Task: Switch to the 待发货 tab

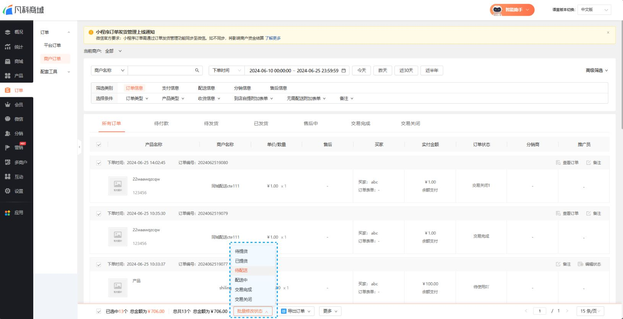Action: [211, 124]
